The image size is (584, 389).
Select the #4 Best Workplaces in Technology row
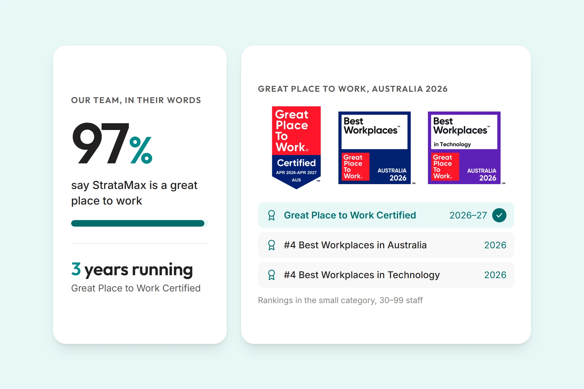click(386, 275)
